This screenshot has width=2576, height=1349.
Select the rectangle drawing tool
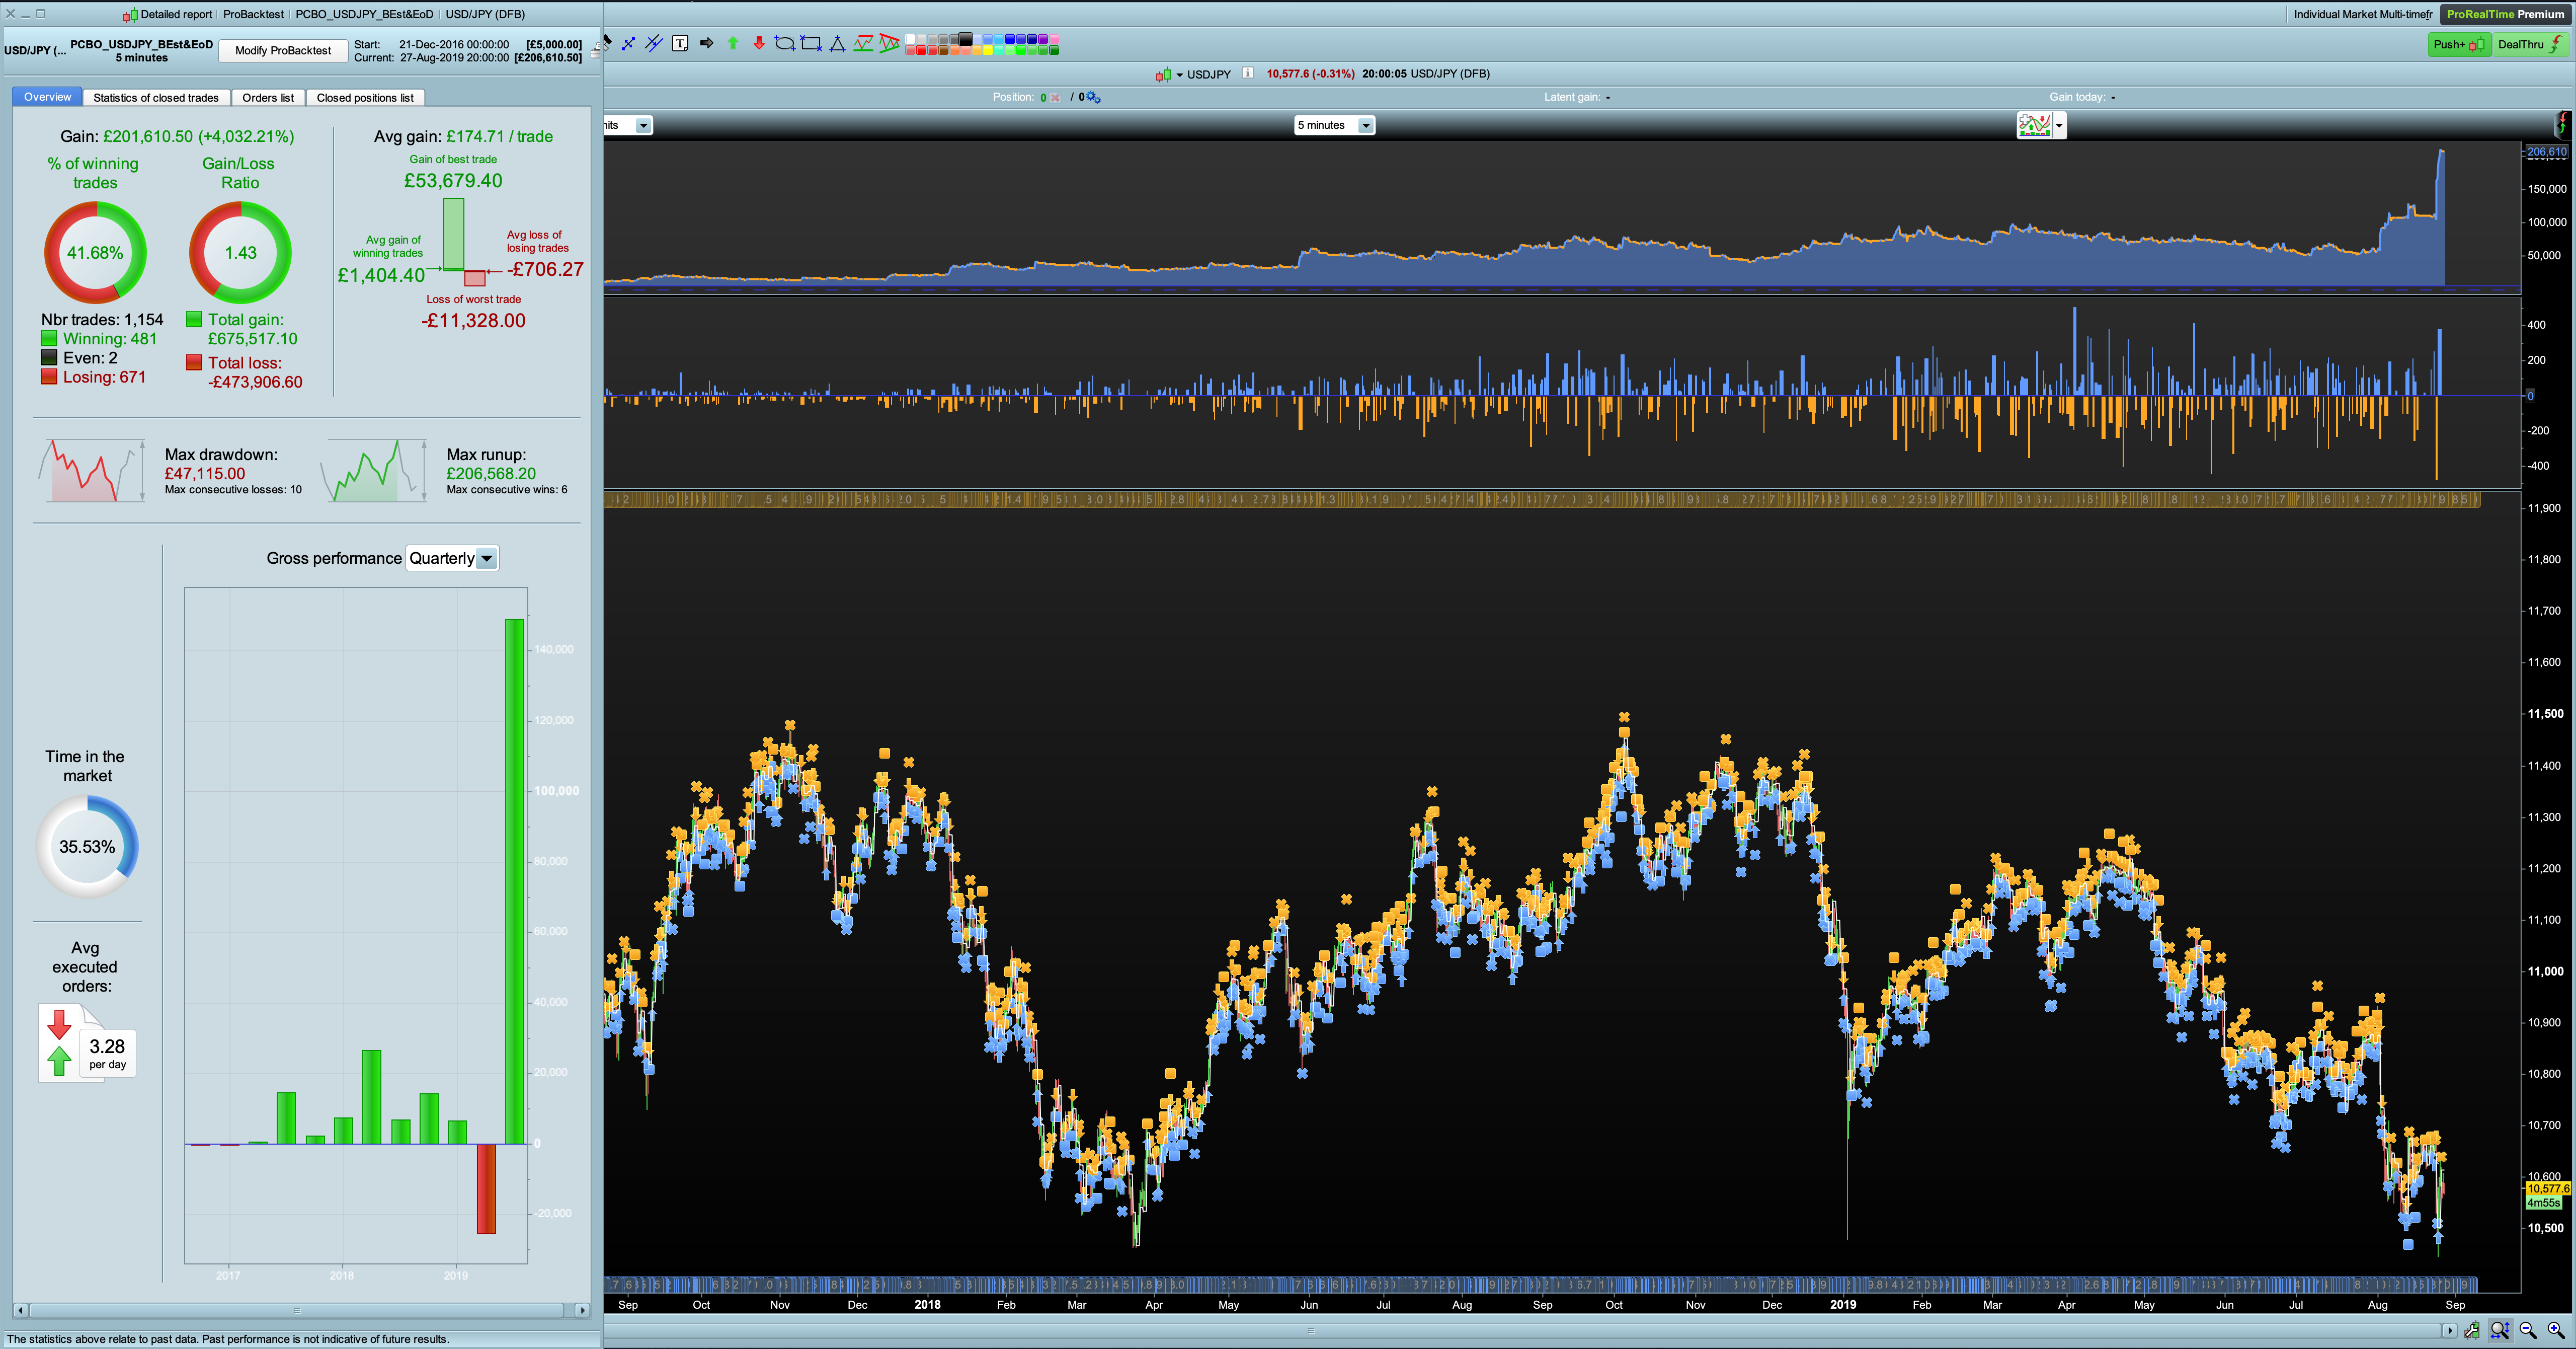[x=811, y=43]
